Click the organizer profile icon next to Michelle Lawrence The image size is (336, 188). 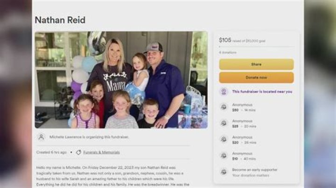tap(41, 137)
